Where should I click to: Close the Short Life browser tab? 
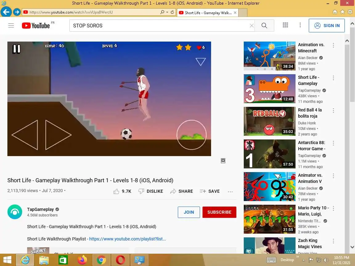coord(235,13)
